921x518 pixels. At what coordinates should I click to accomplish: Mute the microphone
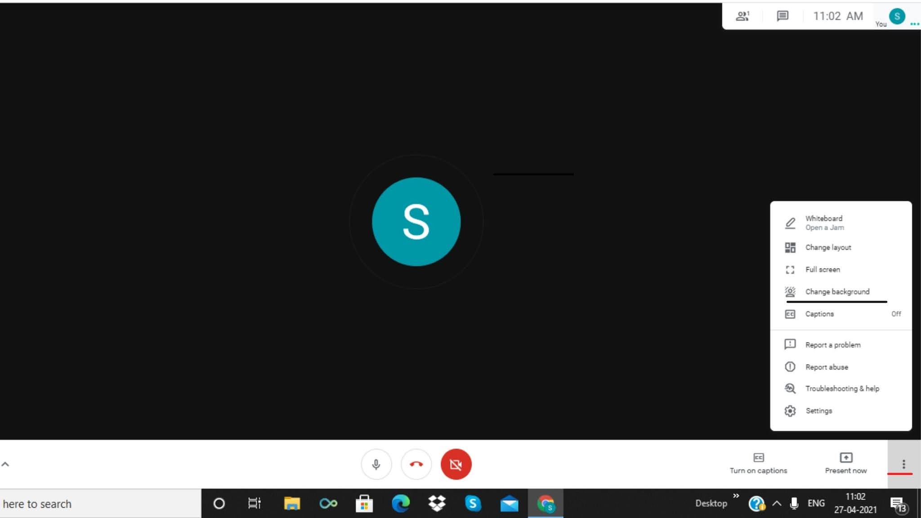tap(376, 464)
